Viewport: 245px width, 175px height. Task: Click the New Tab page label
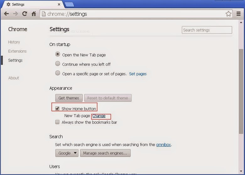(77, 116)
